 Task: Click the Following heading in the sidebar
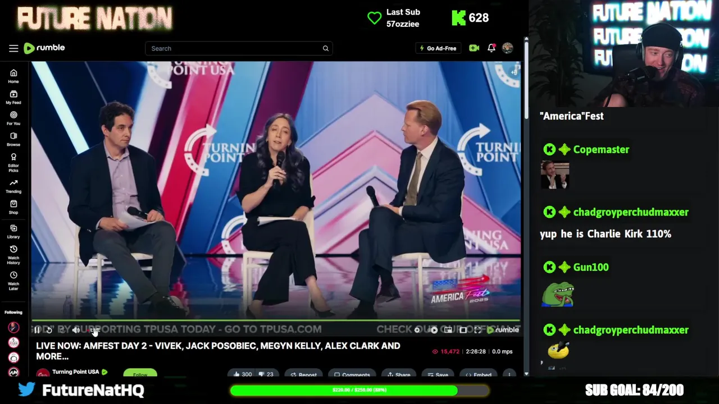pos(13,312)
